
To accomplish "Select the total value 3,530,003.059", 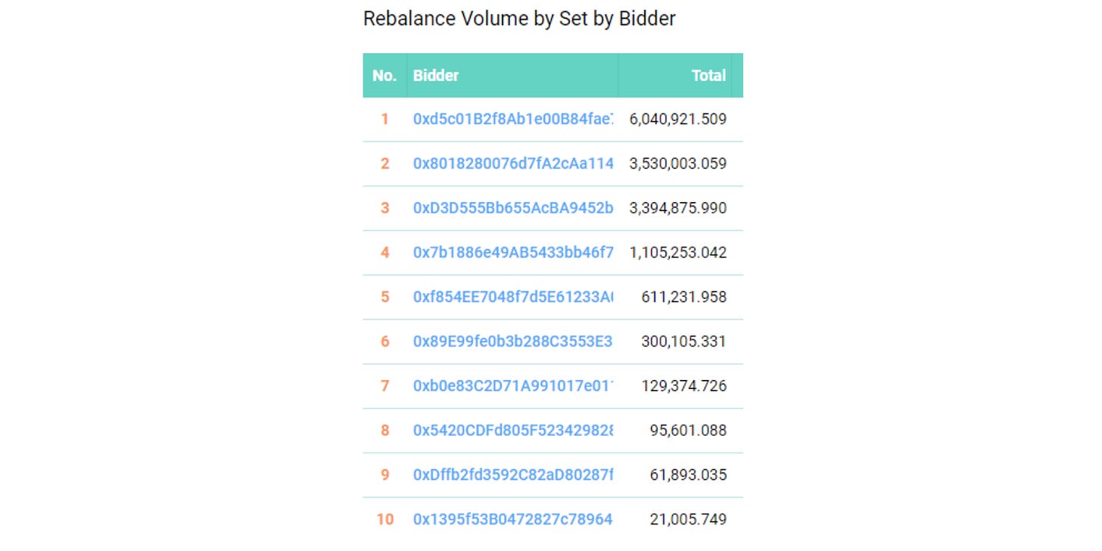I will (x=678, y=163).
